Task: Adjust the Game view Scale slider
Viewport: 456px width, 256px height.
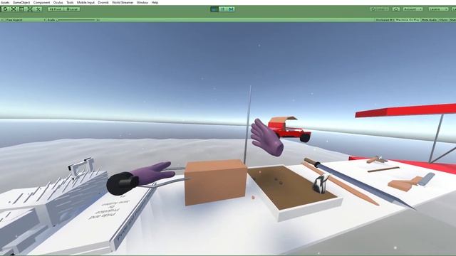Action: (76, 20)
